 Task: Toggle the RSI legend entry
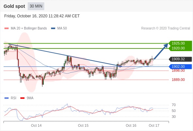[10, 98]
